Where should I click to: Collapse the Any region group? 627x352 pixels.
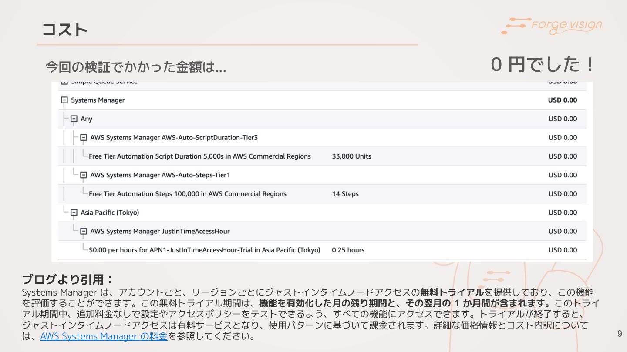(74, 119)
